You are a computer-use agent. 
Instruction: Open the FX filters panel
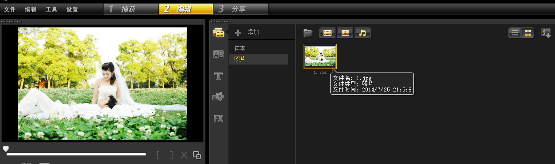point(218,118)
